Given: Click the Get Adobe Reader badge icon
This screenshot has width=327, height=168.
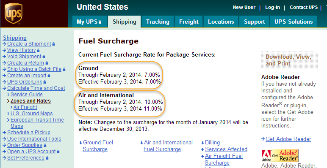Looking at the screenshot, I should (280, 155).
